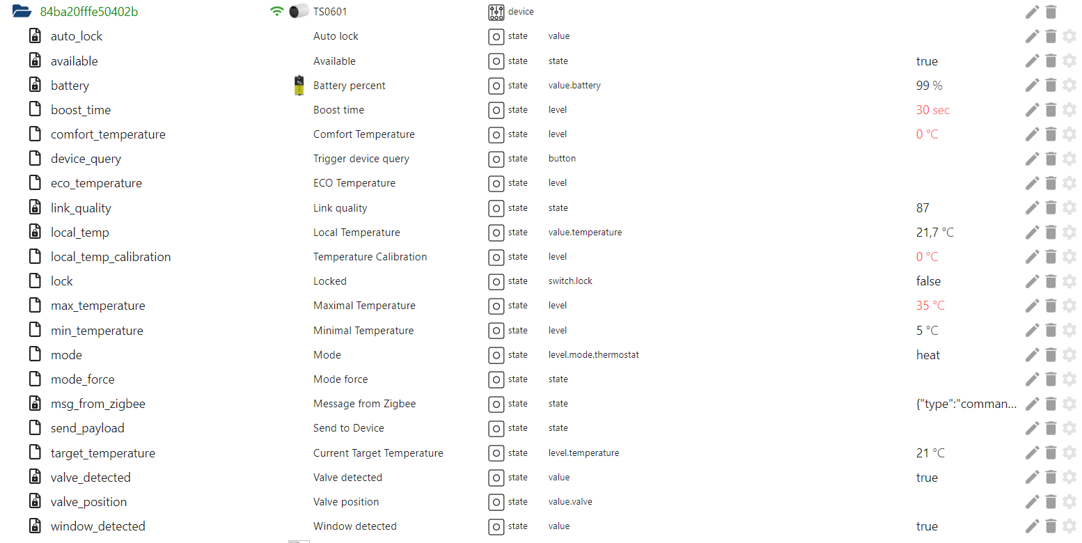Click the wifi signal icon on device row

pyautogui.click(x=277, y=11)
